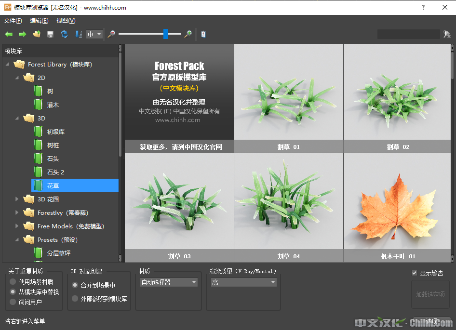Screen dimensions: 456x330
Task: Click the green forward arrow icon
Action: pos(22,34)
